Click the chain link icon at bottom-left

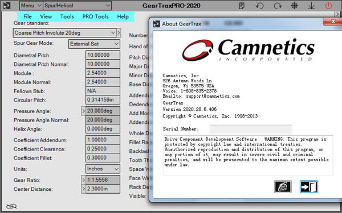[11, 206]
